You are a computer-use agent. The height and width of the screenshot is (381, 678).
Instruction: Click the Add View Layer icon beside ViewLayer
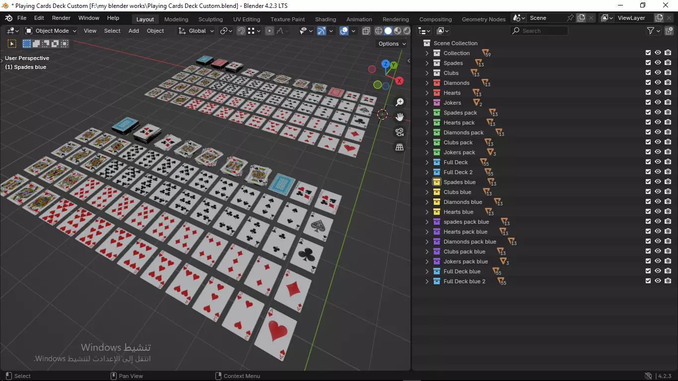coord(659,18)
